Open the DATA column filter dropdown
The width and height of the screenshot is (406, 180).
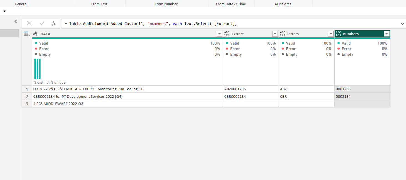[219, 34]
